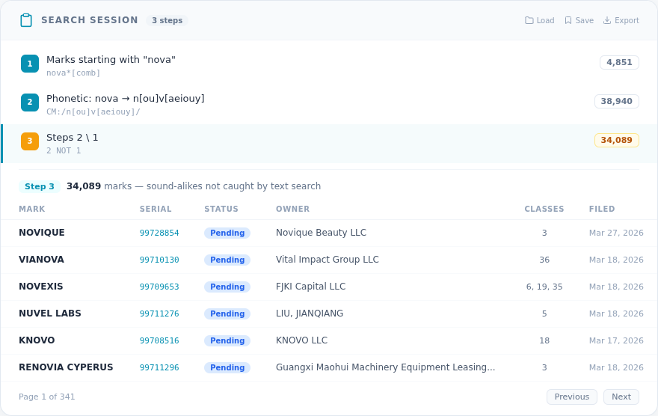The width and height of the screenshot is (658, 416).
Task: Select step 1 number badge
Action: 30,64
